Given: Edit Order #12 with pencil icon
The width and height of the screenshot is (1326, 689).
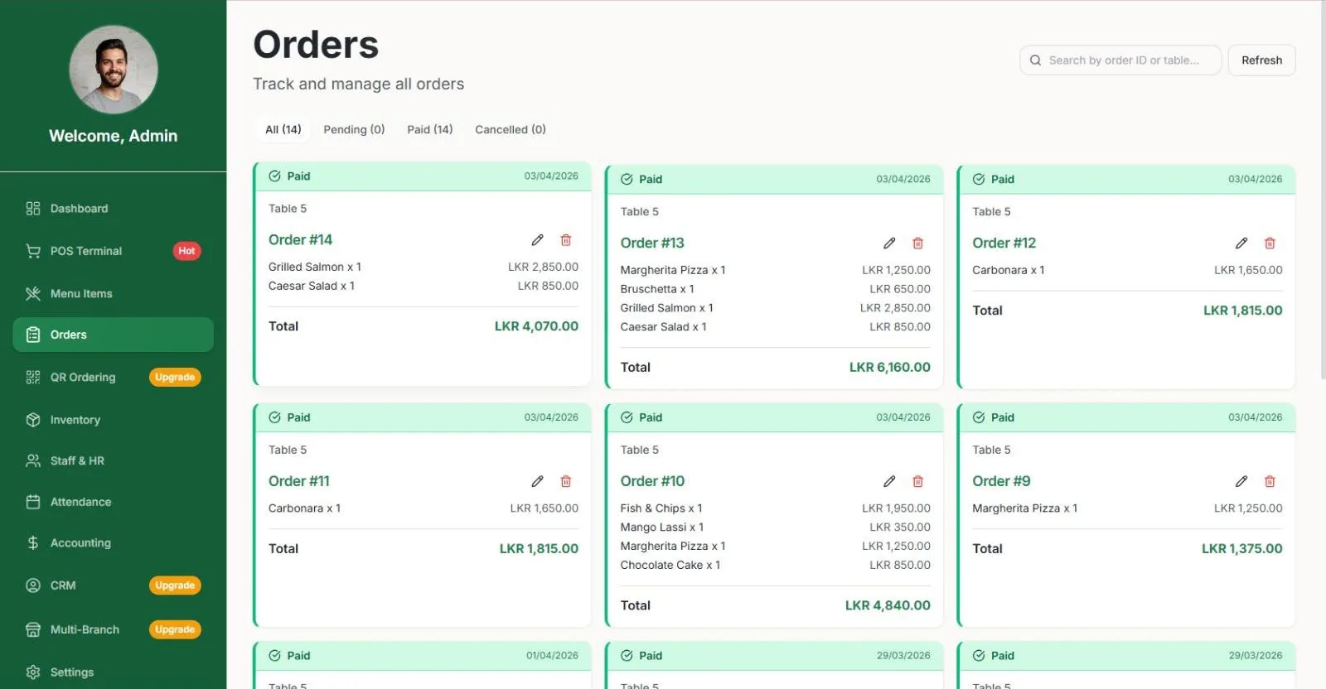Looking at the screenshot, I should (1241, 243).
